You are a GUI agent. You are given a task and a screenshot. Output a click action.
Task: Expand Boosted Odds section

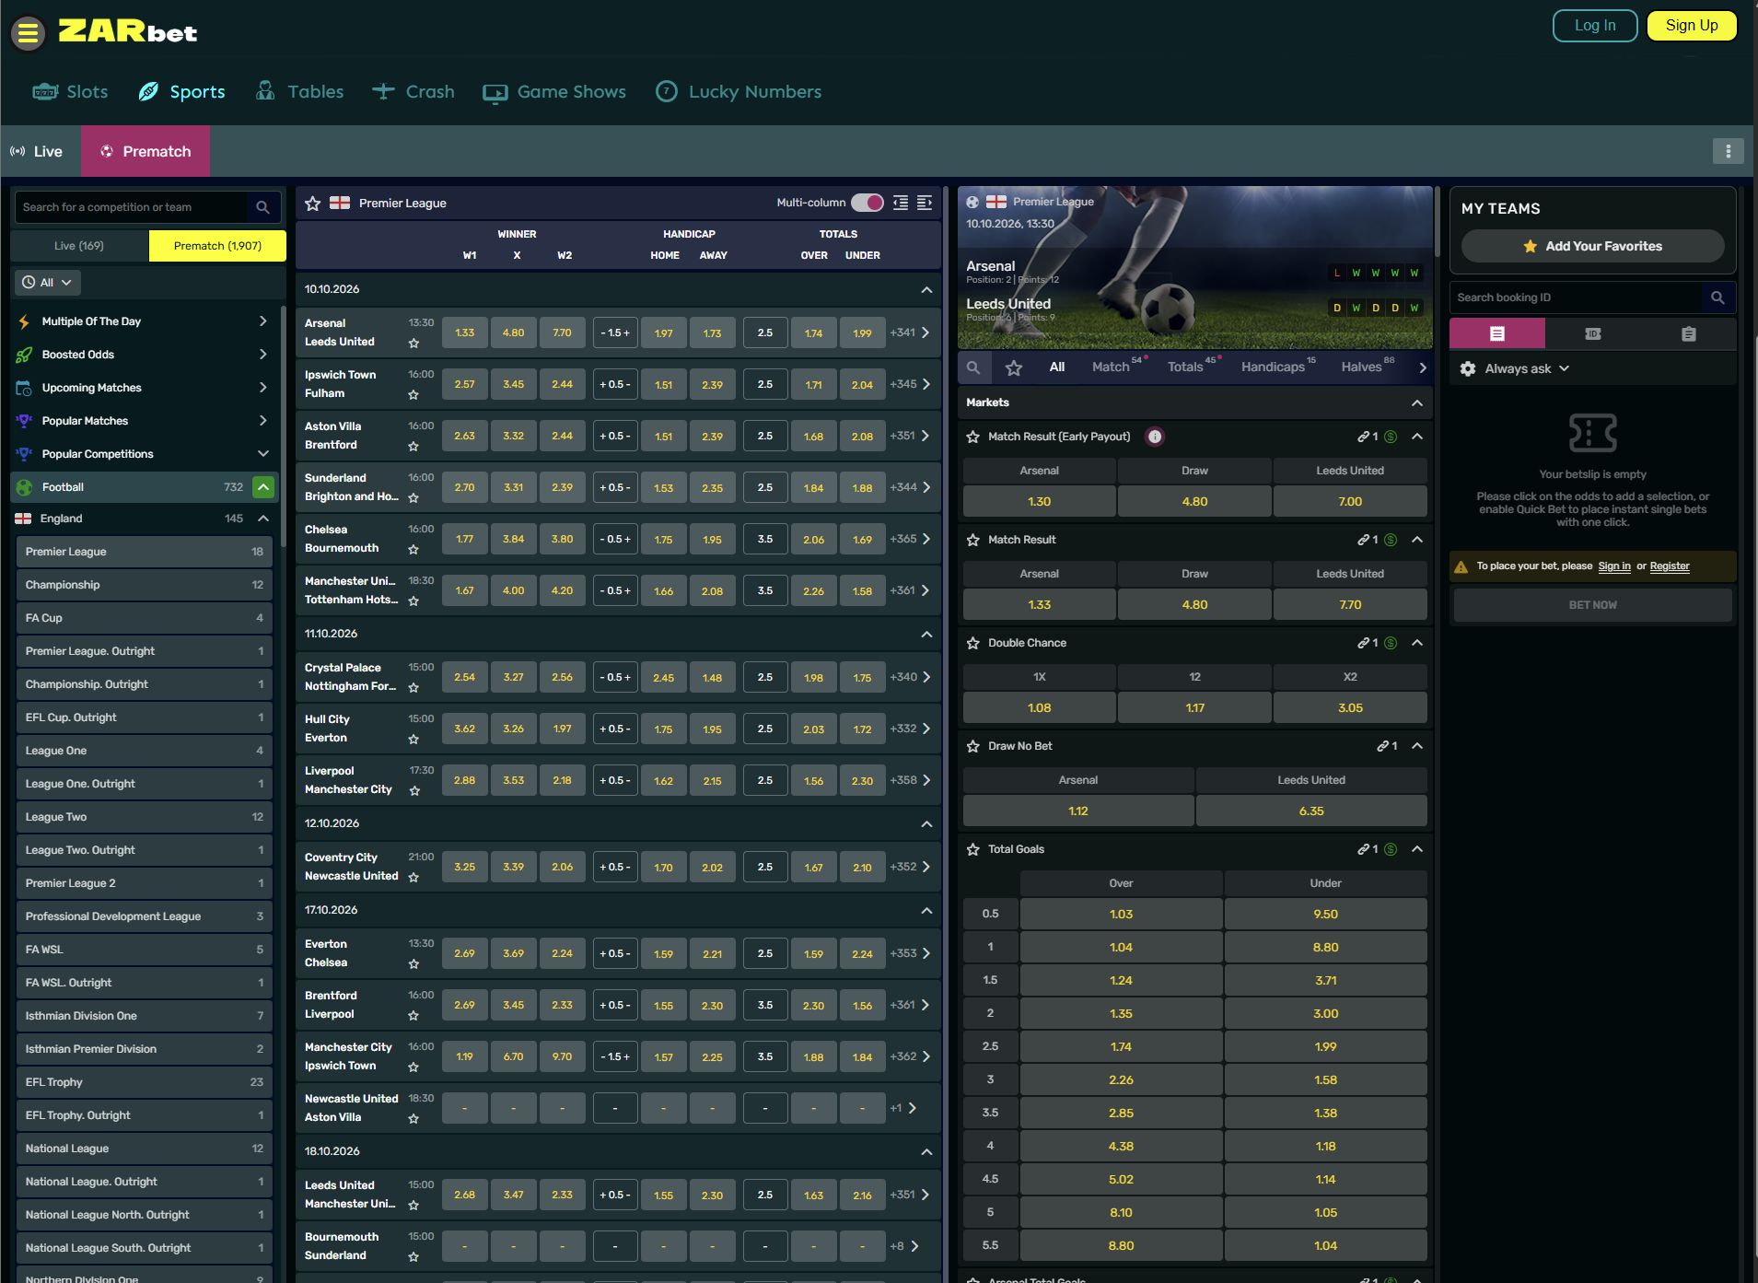tap(144, 355)
